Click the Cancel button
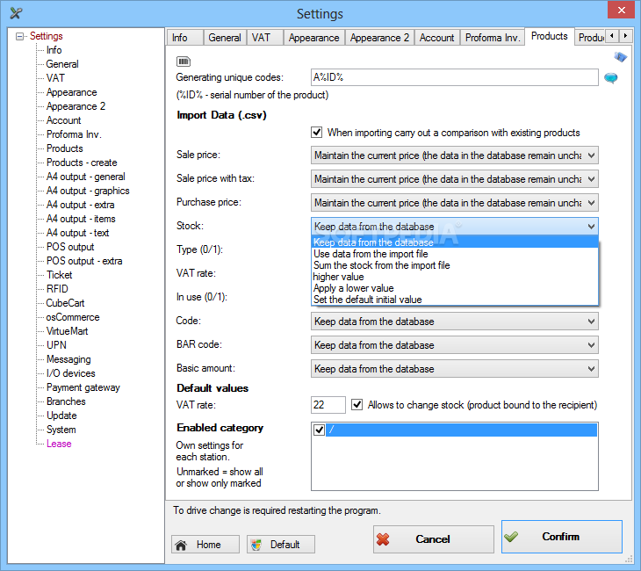Image resolution: width=641 pixels, height=571 pixels. point(433,539)
